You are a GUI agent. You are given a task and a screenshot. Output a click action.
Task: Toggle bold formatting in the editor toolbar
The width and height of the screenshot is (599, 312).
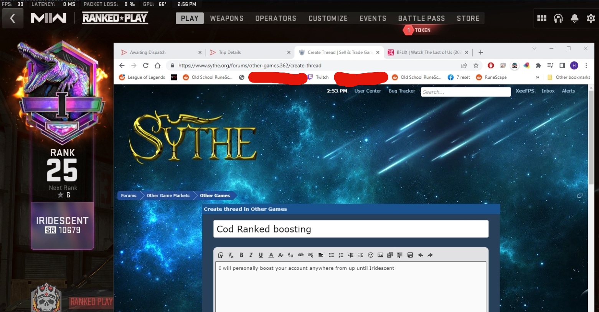point(241,255)
